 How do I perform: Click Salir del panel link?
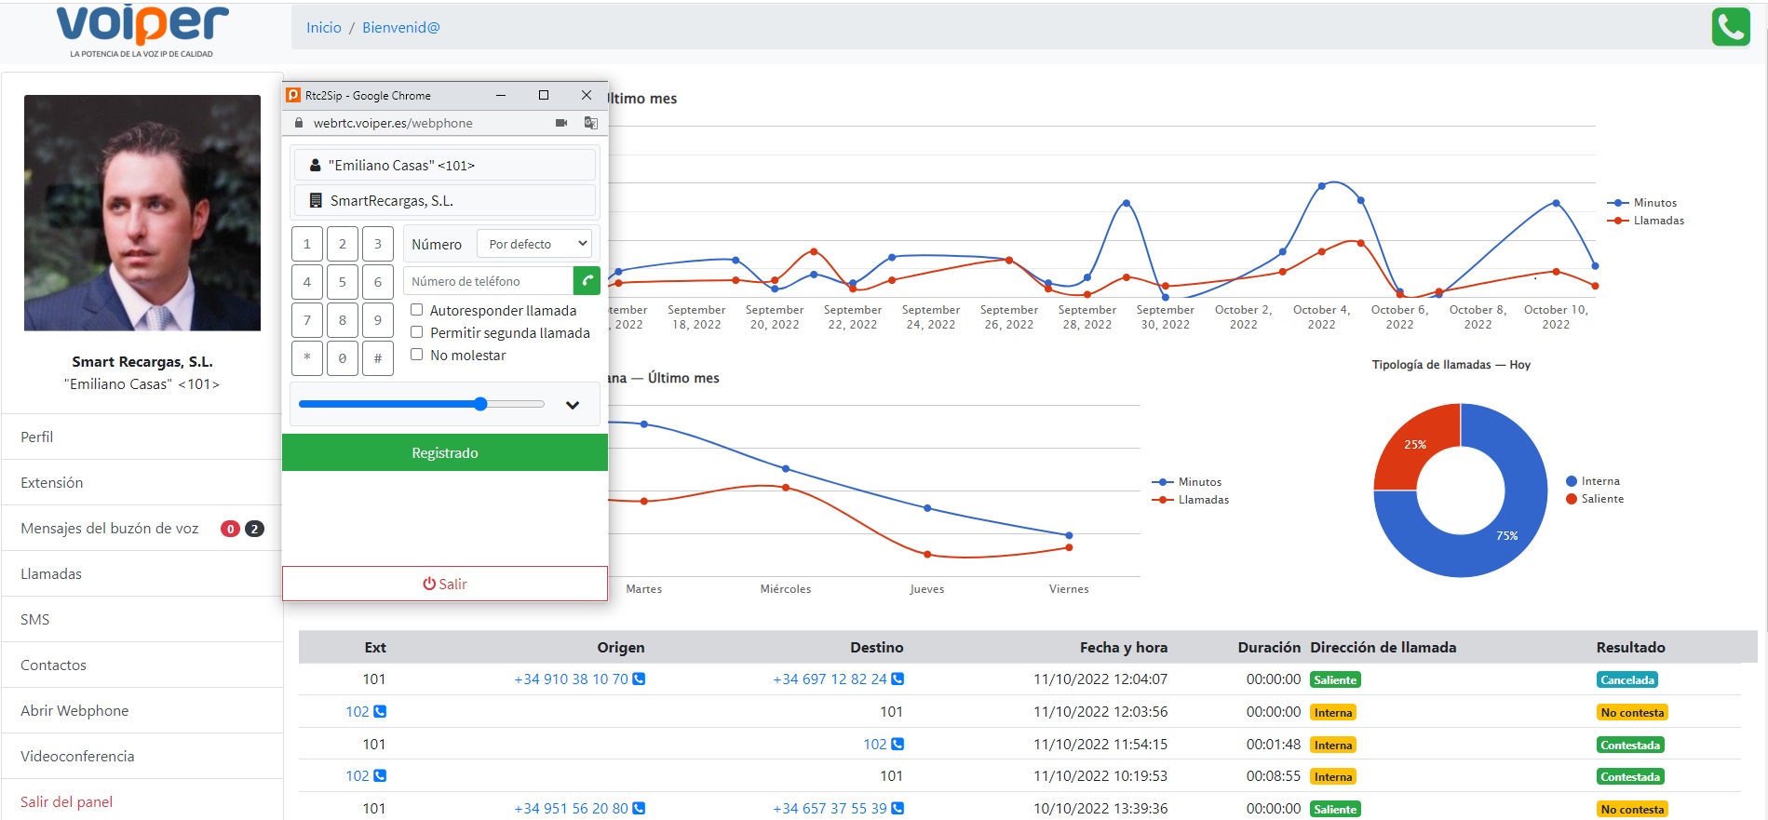click(66, 801)
